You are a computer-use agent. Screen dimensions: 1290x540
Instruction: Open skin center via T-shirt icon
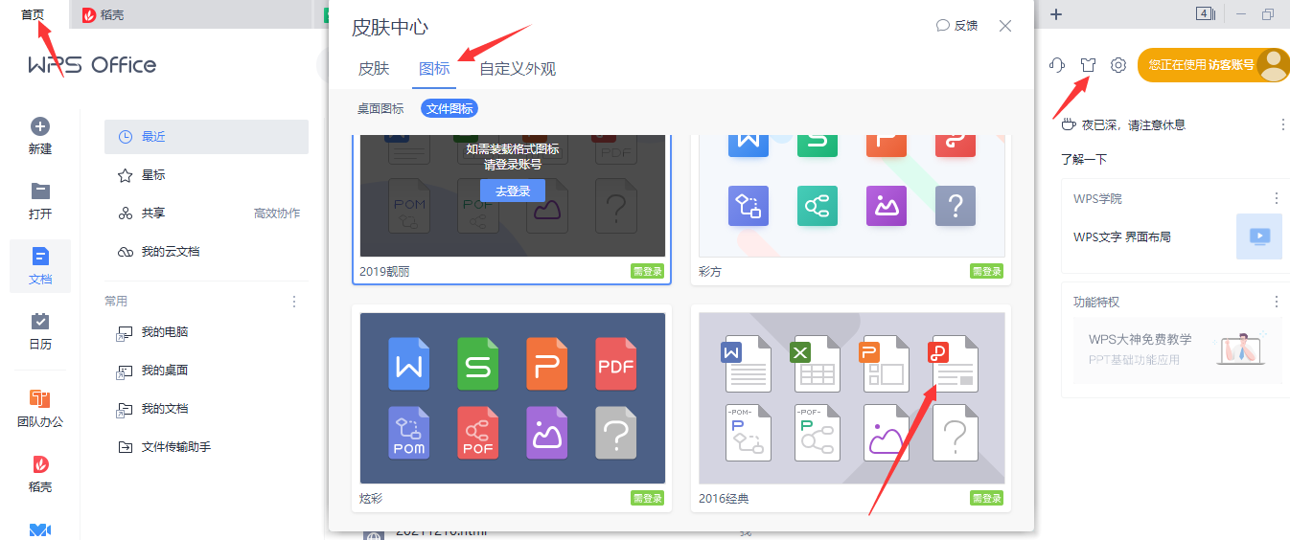(x=1088, y=65)
